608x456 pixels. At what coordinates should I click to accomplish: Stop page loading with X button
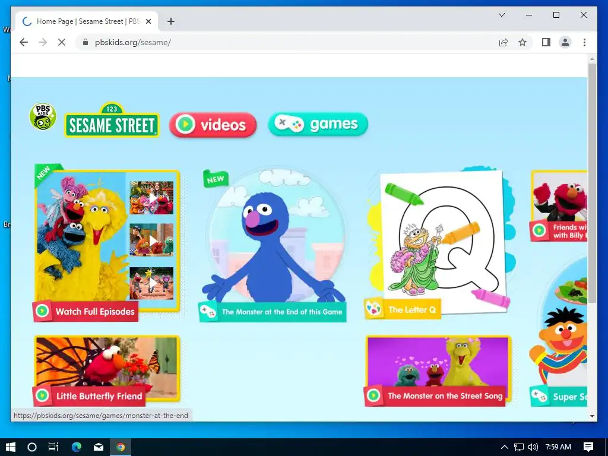click(62, 42)
